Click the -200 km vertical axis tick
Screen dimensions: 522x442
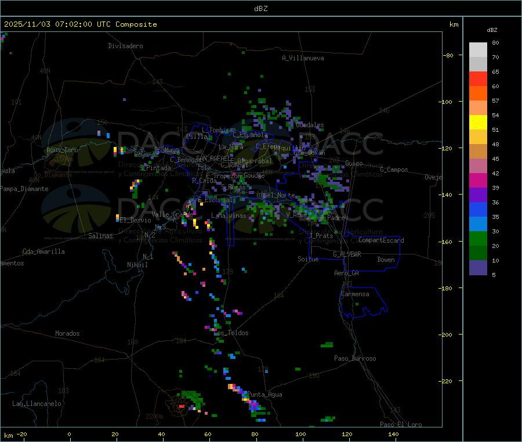coord(445,335)
